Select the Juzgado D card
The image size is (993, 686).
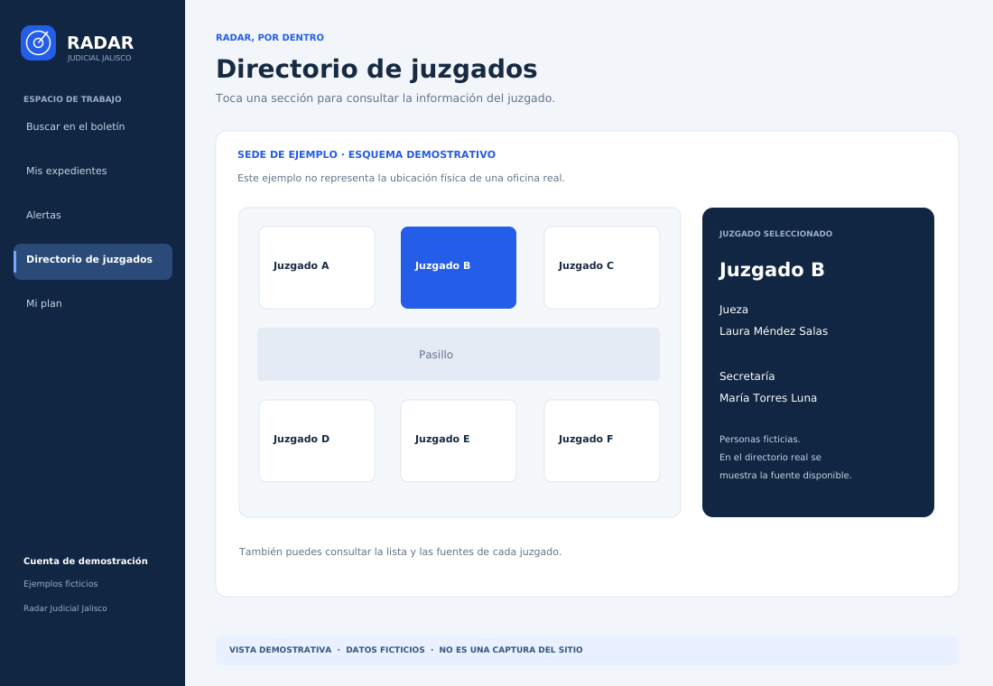[317, 440]
